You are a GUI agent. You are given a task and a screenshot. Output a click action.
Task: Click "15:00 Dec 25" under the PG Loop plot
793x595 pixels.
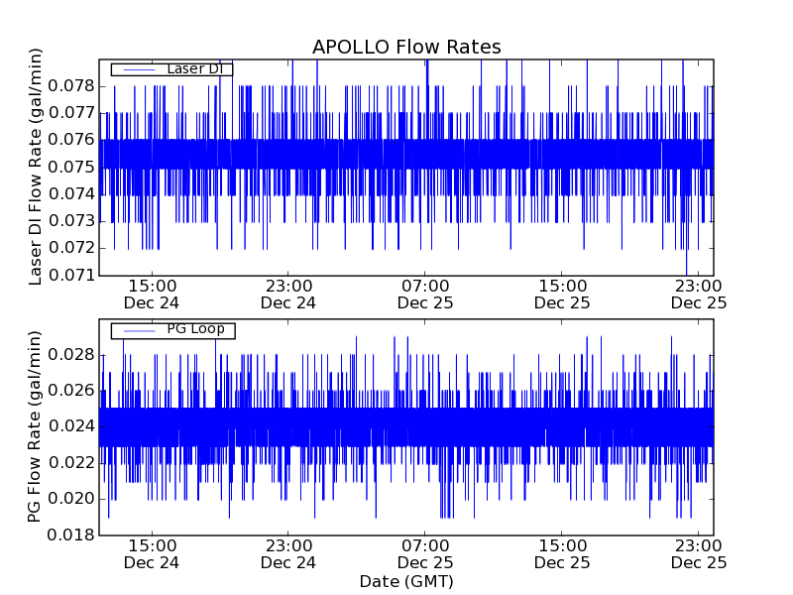pos(562,554)
